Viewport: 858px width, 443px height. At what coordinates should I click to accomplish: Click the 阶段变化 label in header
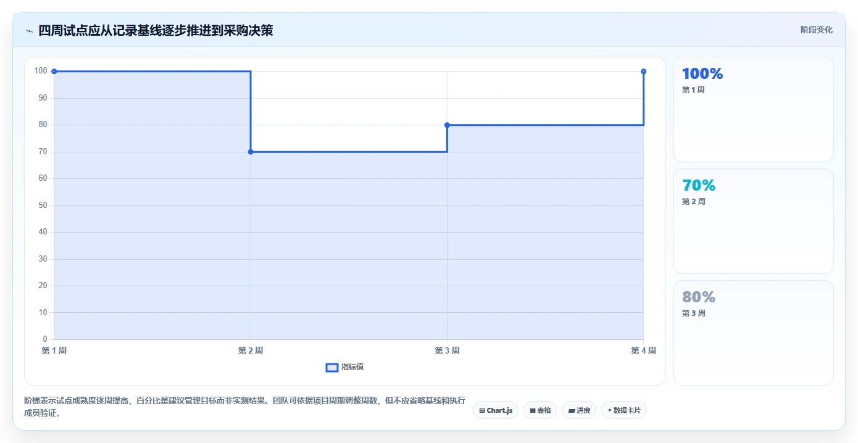817,30
